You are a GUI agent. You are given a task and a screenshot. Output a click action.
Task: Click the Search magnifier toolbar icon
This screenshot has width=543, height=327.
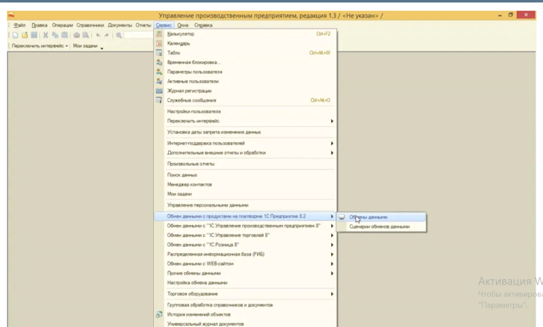pyautogui.click(x=119, y=35)
